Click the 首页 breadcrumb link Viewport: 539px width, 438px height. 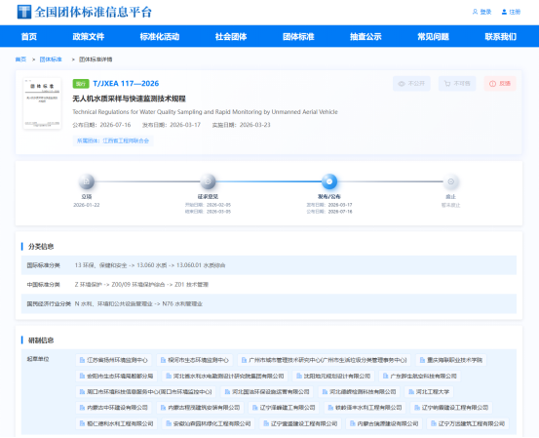(x=20, y=60)
